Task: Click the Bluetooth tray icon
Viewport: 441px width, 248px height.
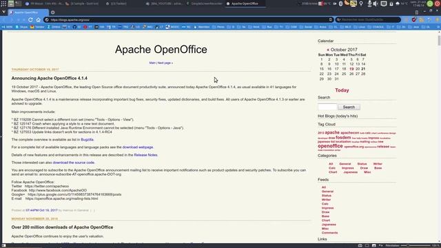Action: (340, 3)
